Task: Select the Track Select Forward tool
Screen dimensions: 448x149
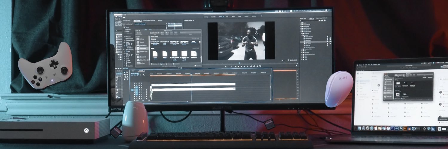Action: click(127, 72)
